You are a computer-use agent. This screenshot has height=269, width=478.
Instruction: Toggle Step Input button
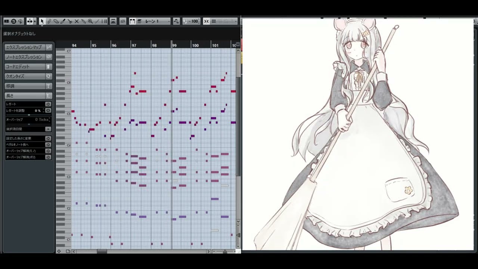point(176,21)
